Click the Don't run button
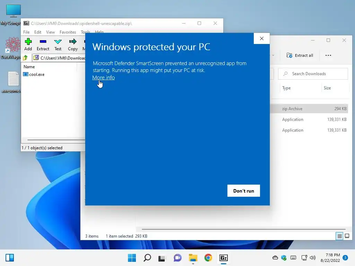 pos(244,191)
